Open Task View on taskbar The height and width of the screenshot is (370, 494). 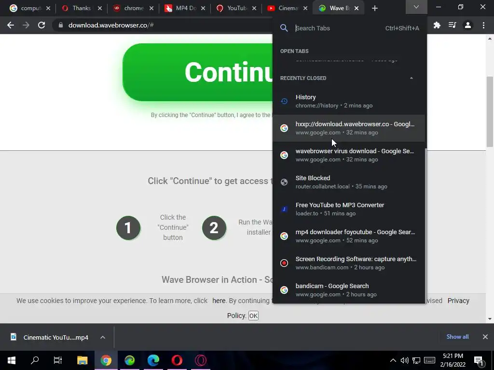[58, 360]
